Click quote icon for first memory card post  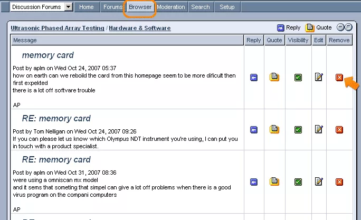(274, 78)
